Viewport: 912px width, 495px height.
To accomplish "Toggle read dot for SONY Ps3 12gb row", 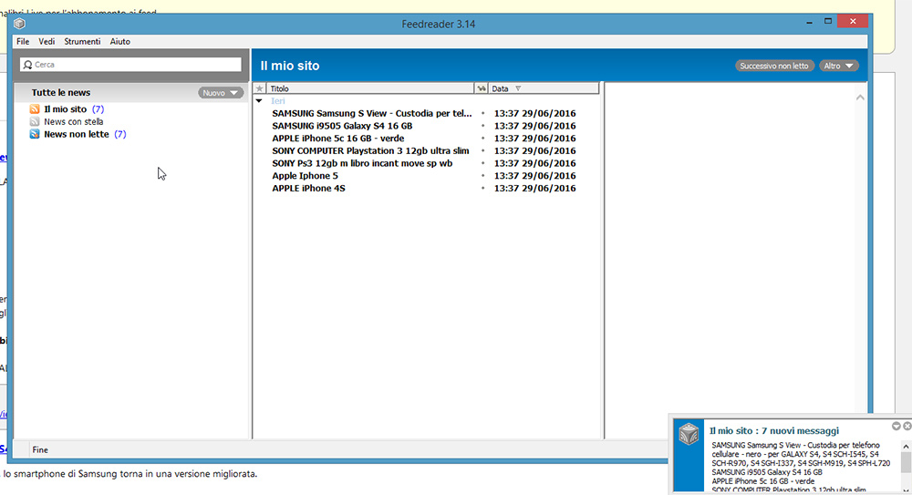I will (x=482, y=163).
